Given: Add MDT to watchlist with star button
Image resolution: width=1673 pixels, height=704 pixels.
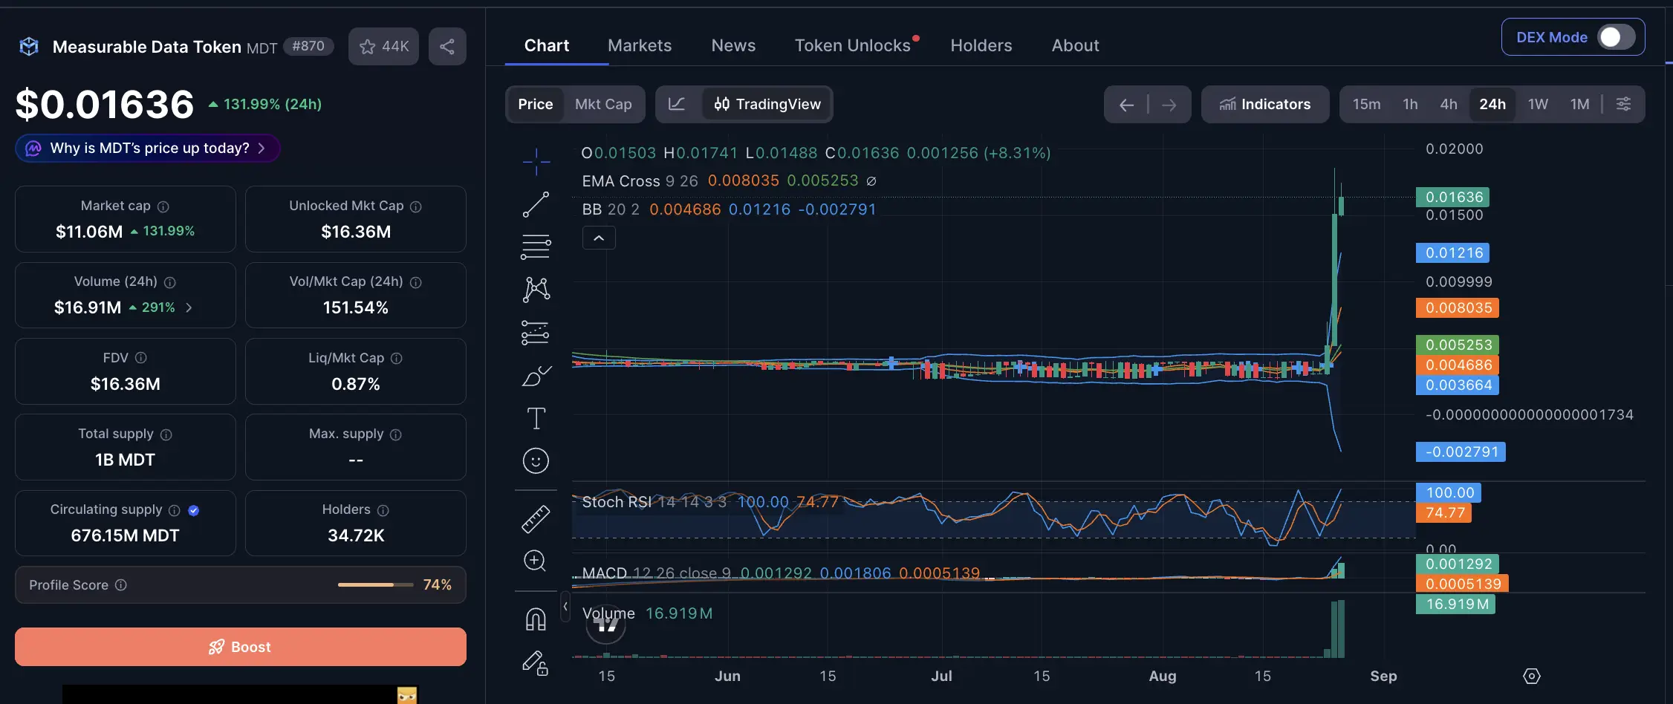Looking at the screenshot, I should click(x=383, y=46).
